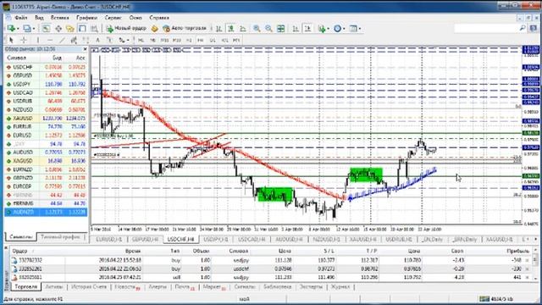Open the USDCAD,H4 chart tab
This screenshot has width=542, height=305.
click(x=252, y=239)
